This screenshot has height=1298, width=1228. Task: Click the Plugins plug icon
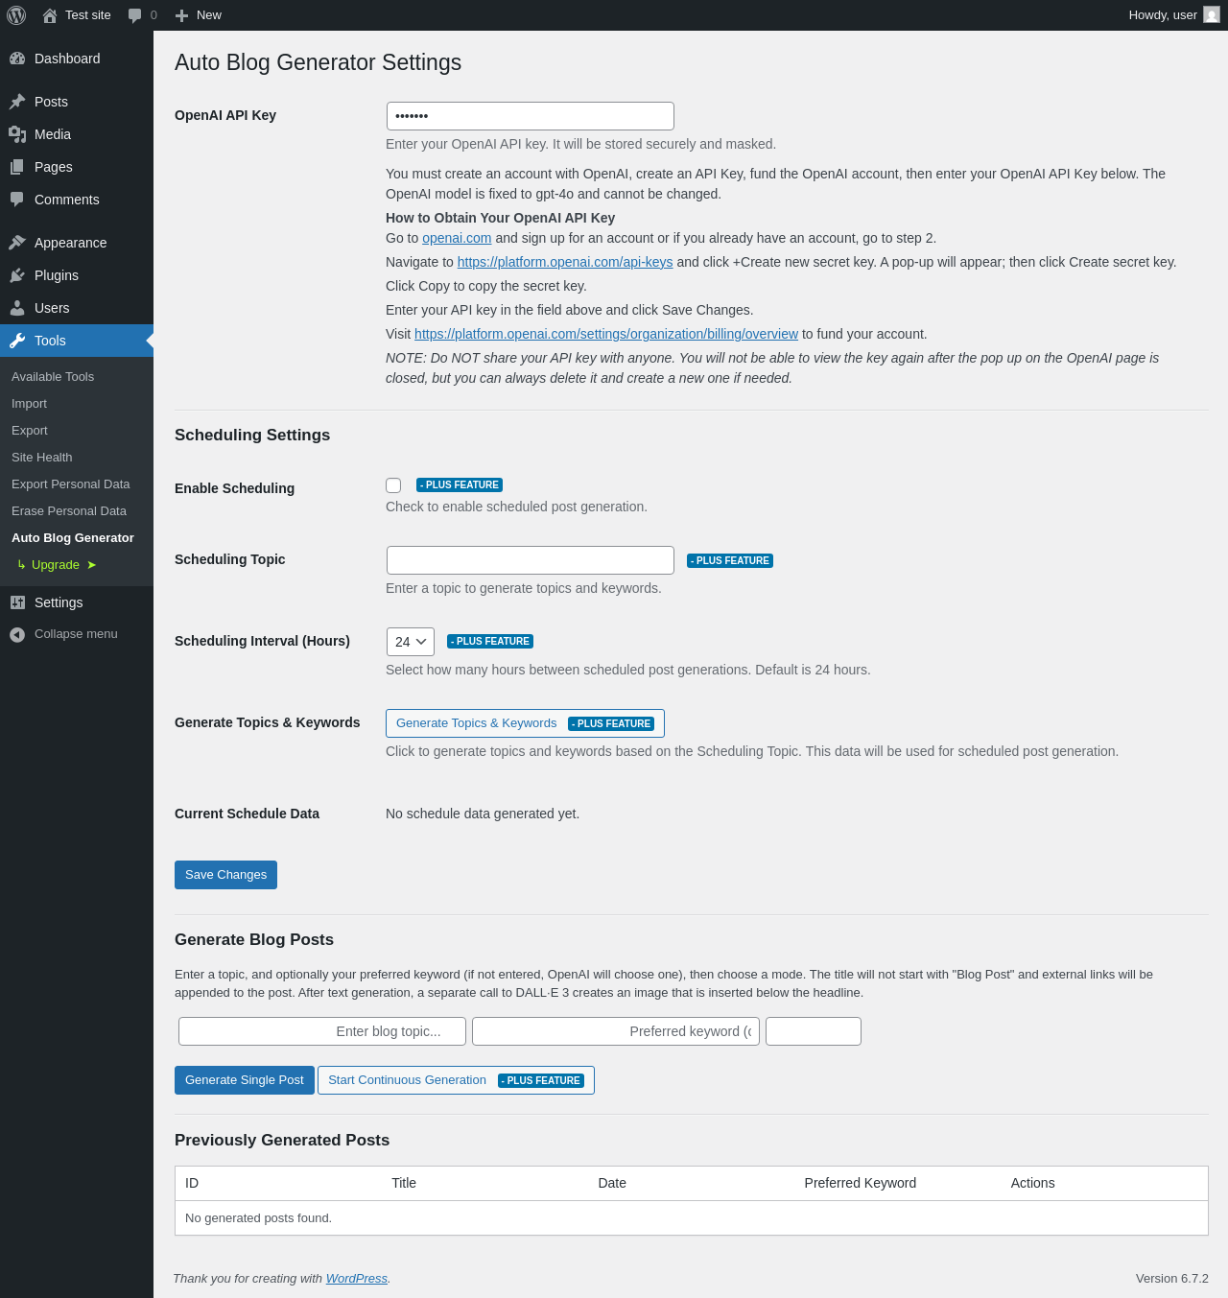click(x=17, y=275)
